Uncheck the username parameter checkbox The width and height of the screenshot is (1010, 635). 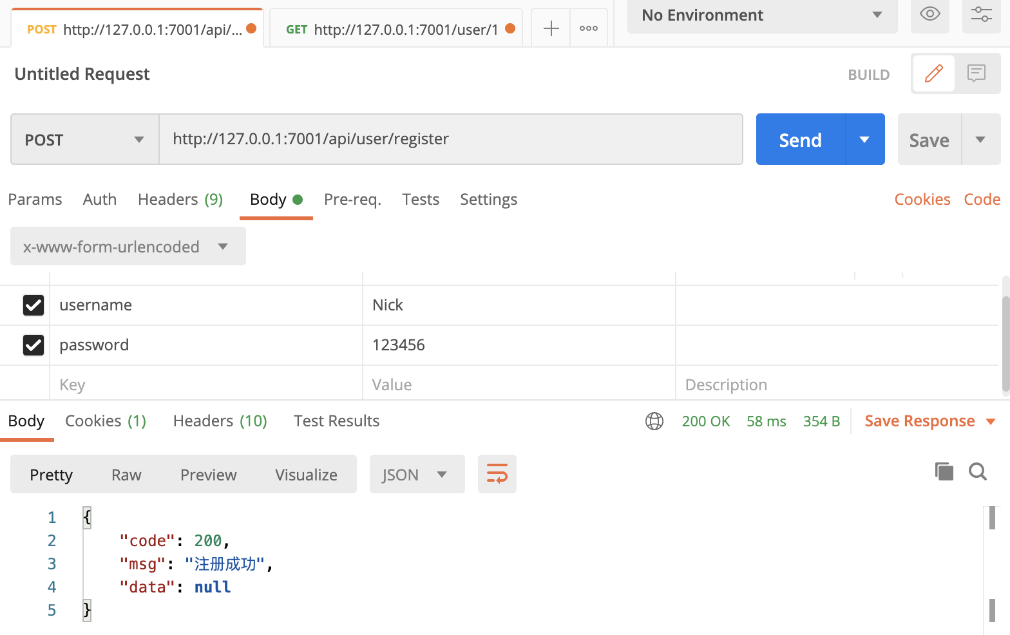[33, 305]
